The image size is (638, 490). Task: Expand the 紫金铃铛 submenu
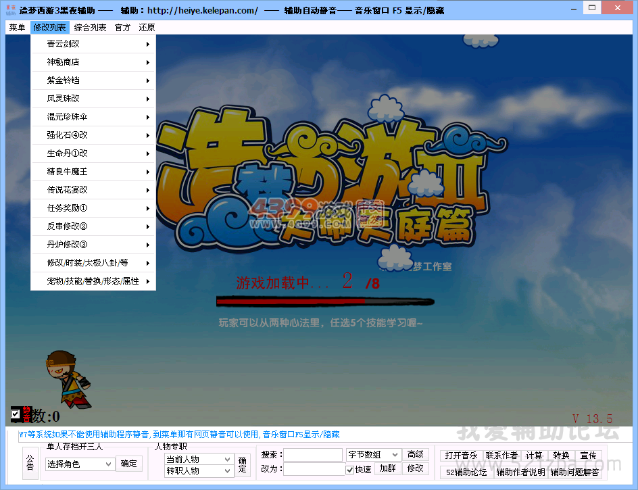(x=93, y=80)
